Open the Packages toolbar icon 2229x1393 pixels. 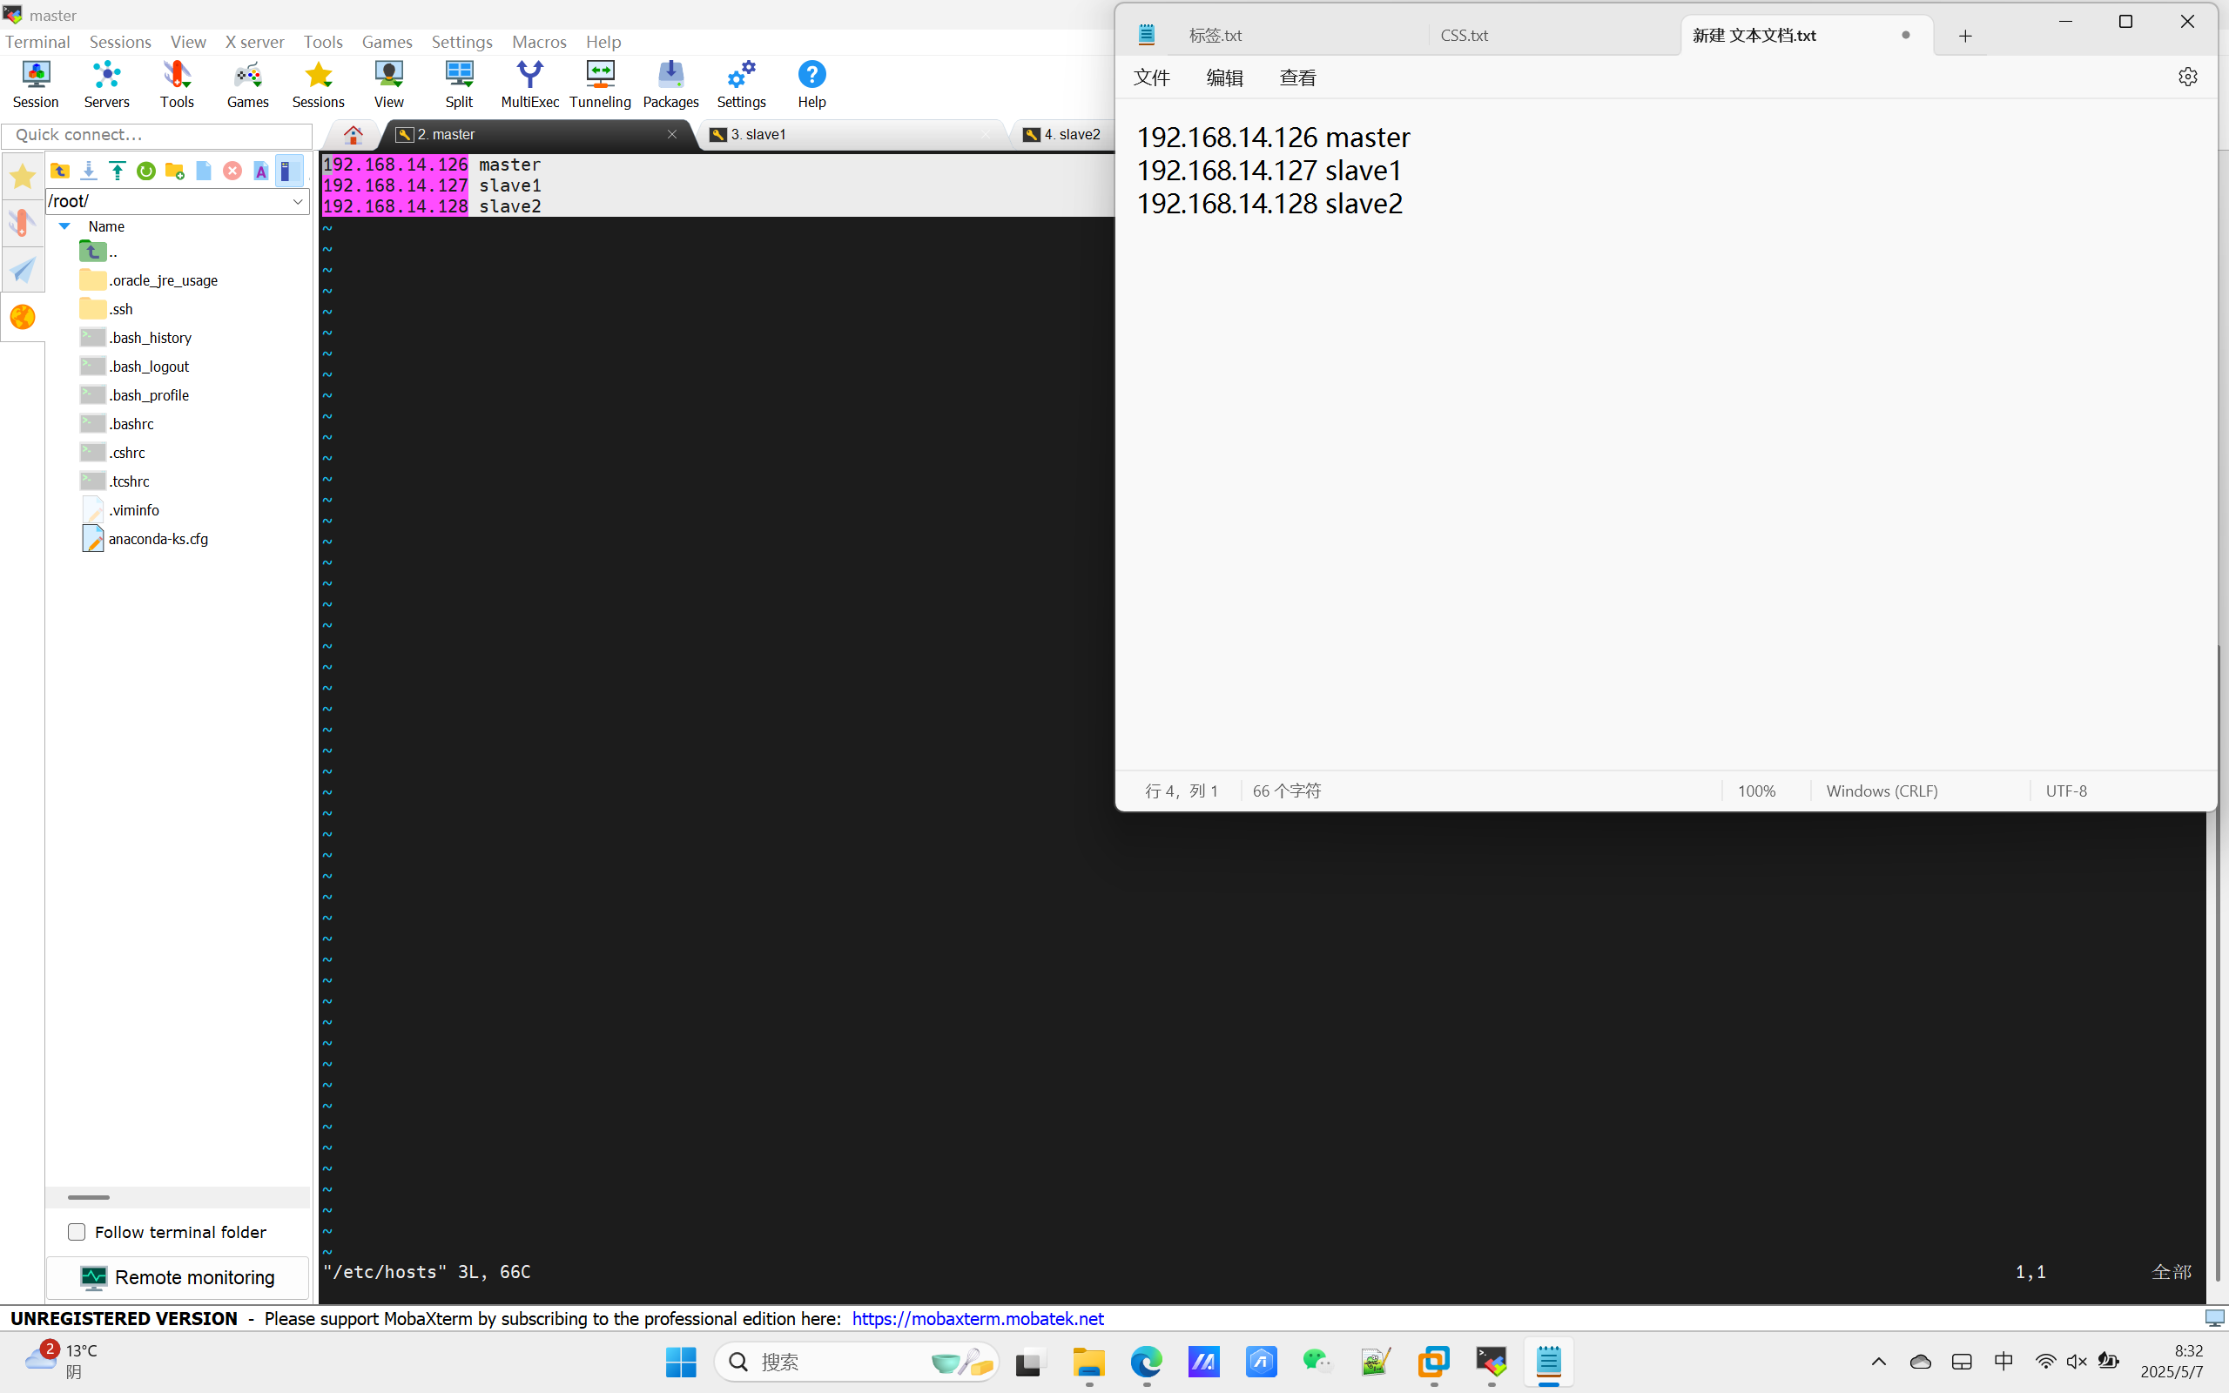[670, 84]
